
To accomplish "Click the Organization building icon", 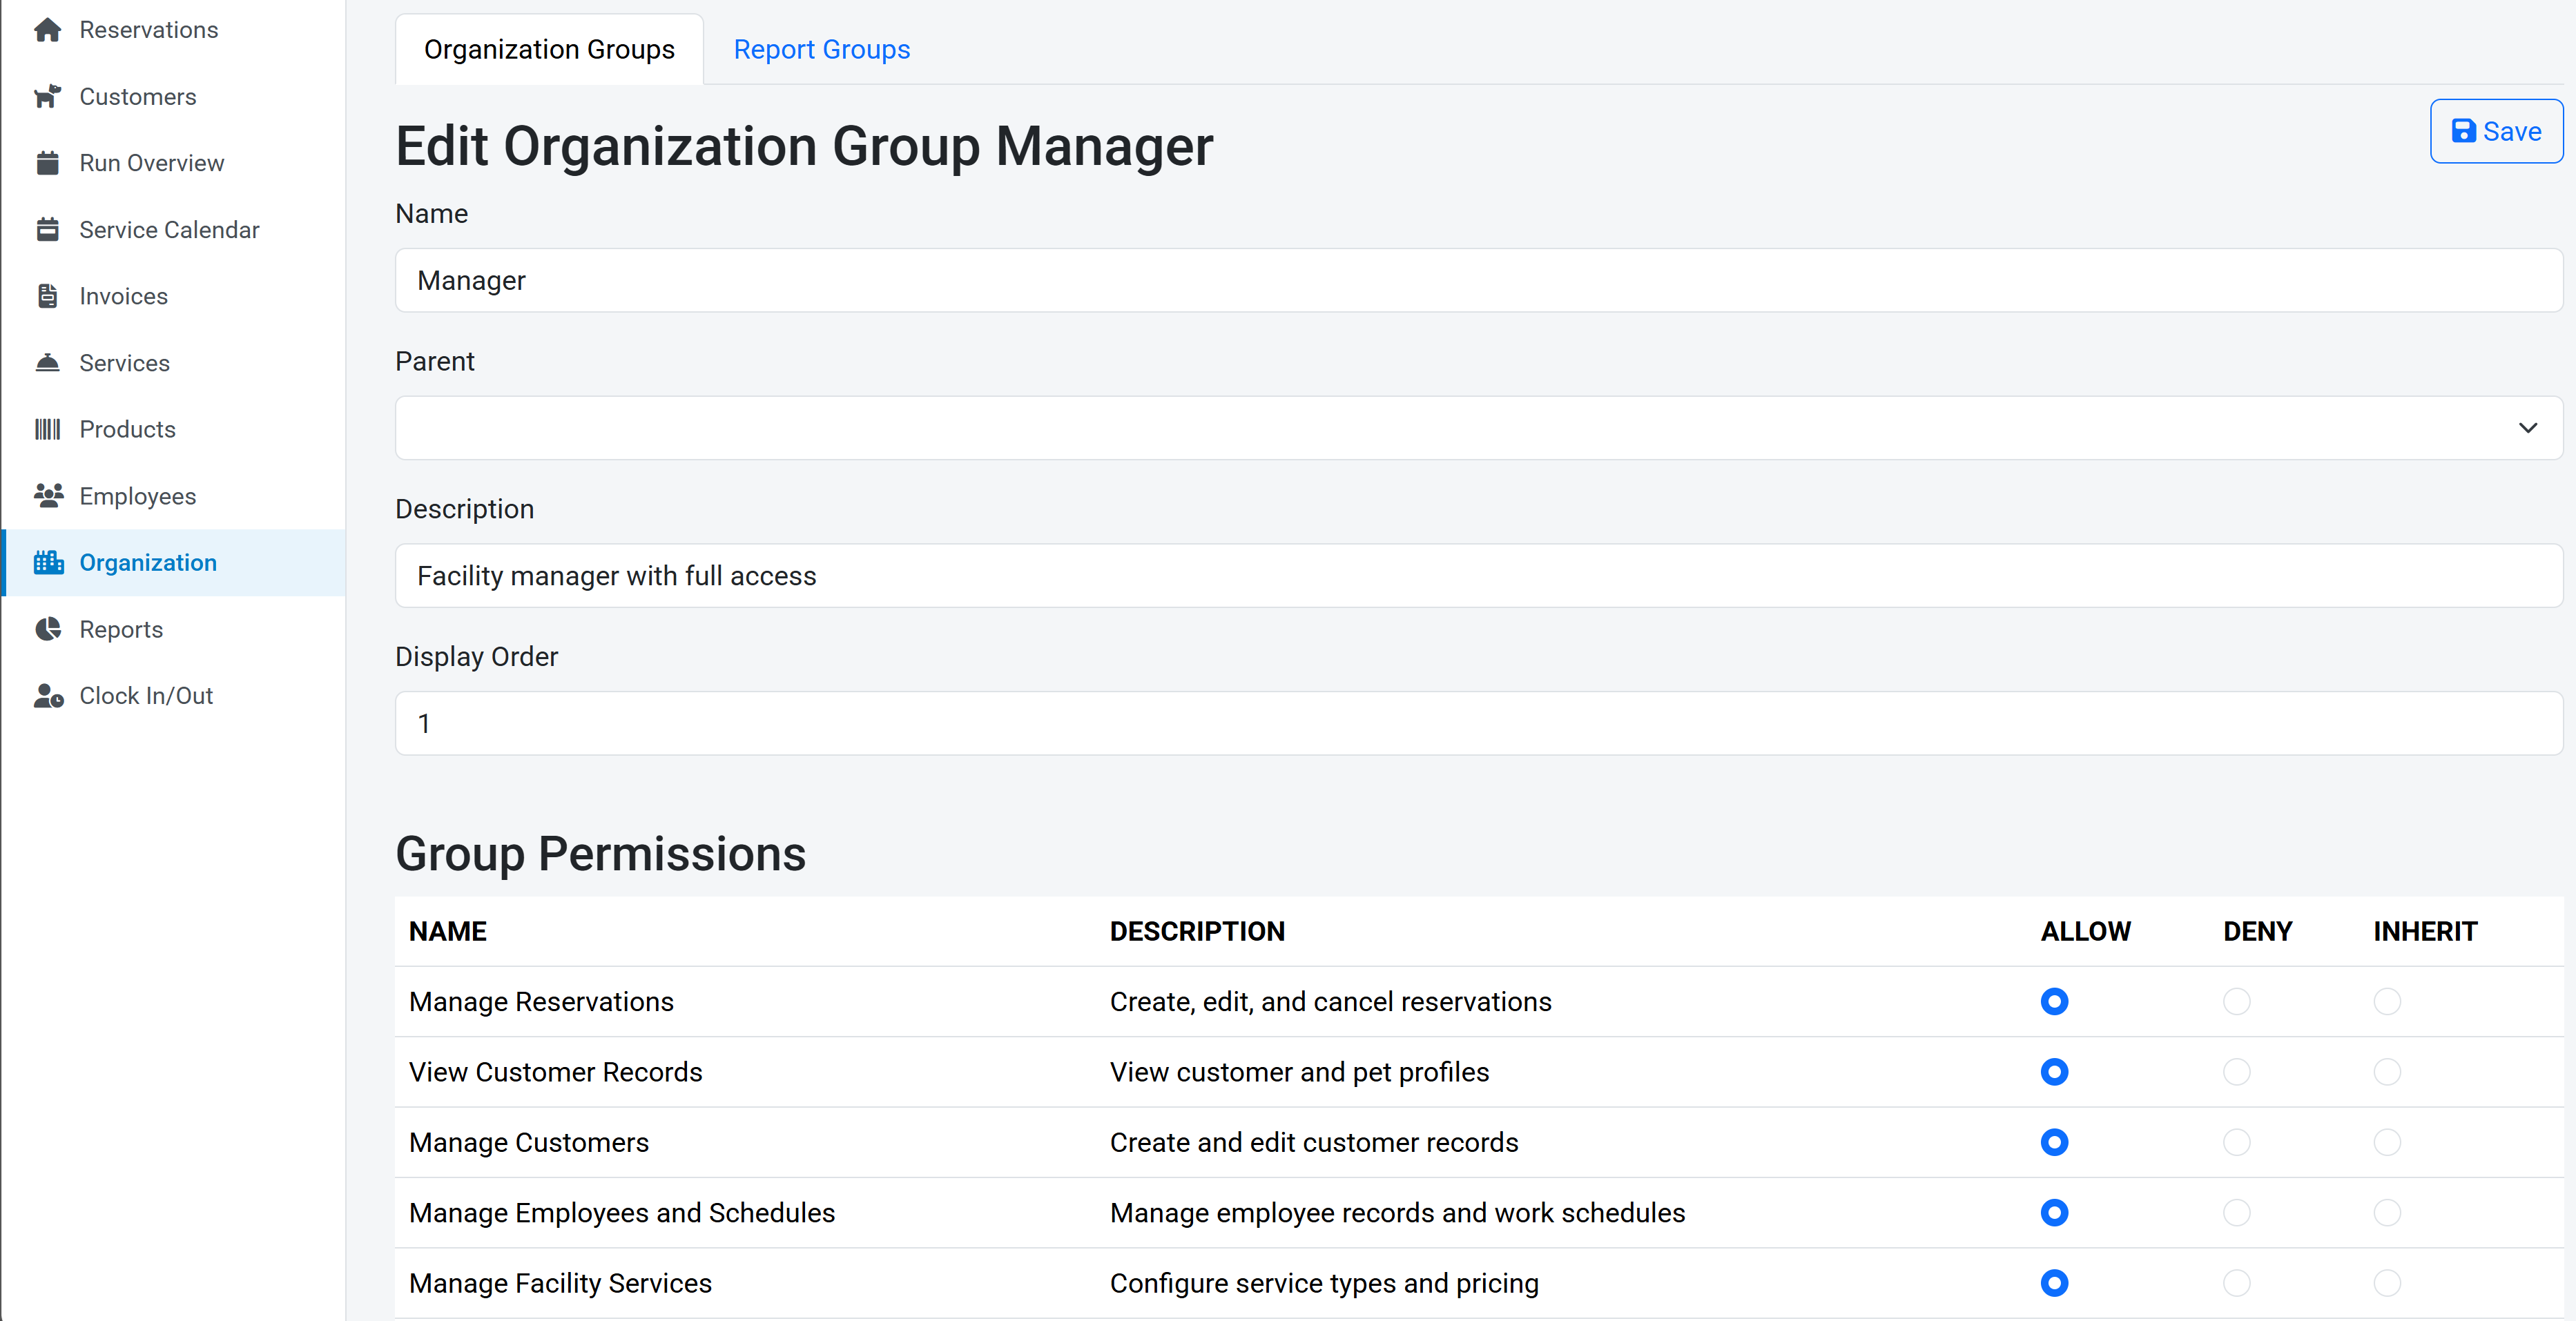I will (47, 563).
